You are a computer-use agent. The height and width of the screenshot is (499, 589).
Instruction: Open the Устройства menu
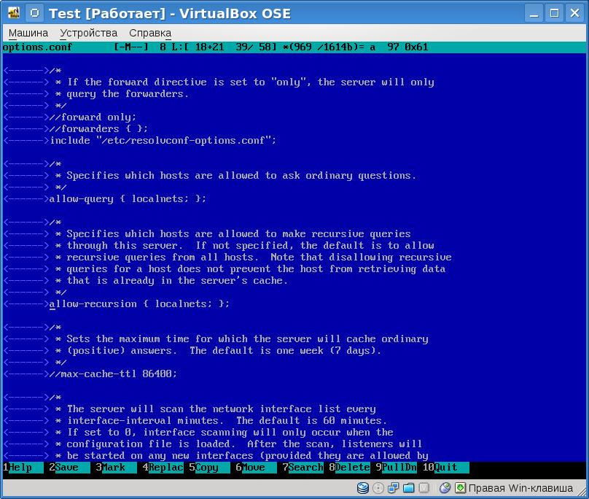tap(88, 33)
